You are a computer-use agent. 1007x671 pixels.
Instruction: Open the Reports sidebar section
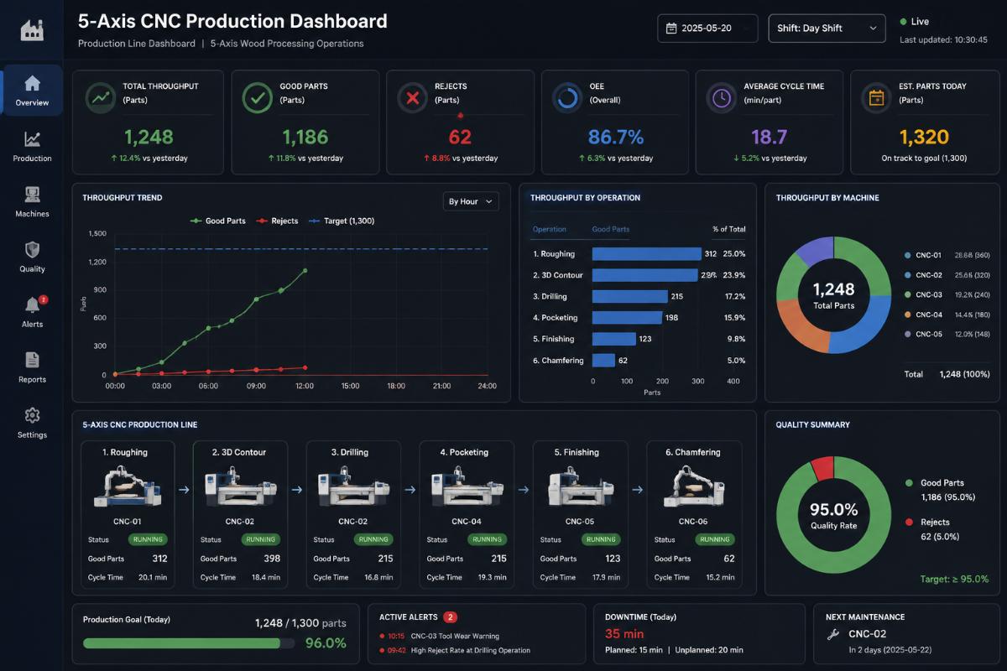(32, 367)
